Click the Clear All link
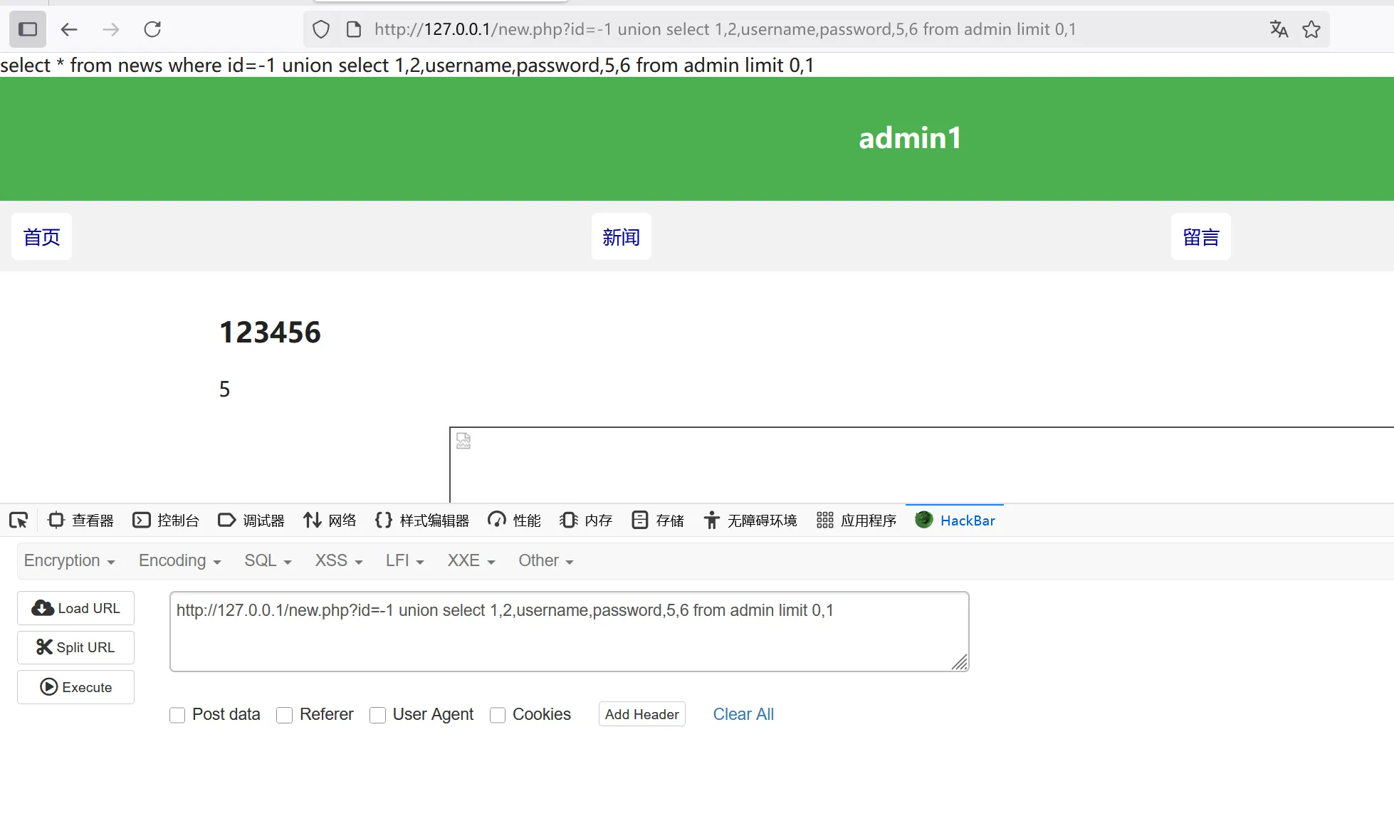The height and width of the screenshot is (821, 1394). pyautogui.click(x=743, y=714)
